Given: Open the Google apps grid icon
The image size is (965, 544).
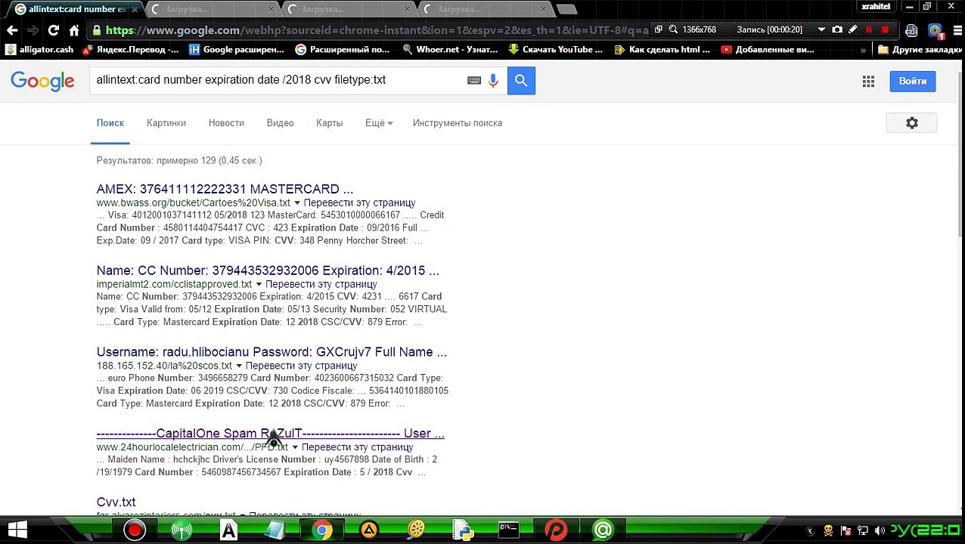Looking at the screenshot, I should [868, 82].
